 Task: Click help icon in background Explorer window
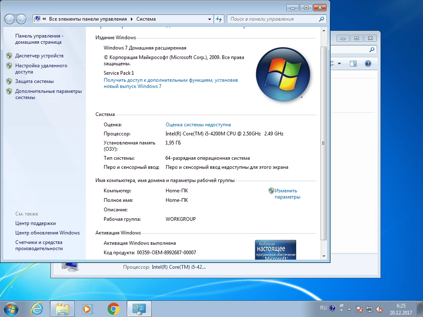(x=368, y=64)
